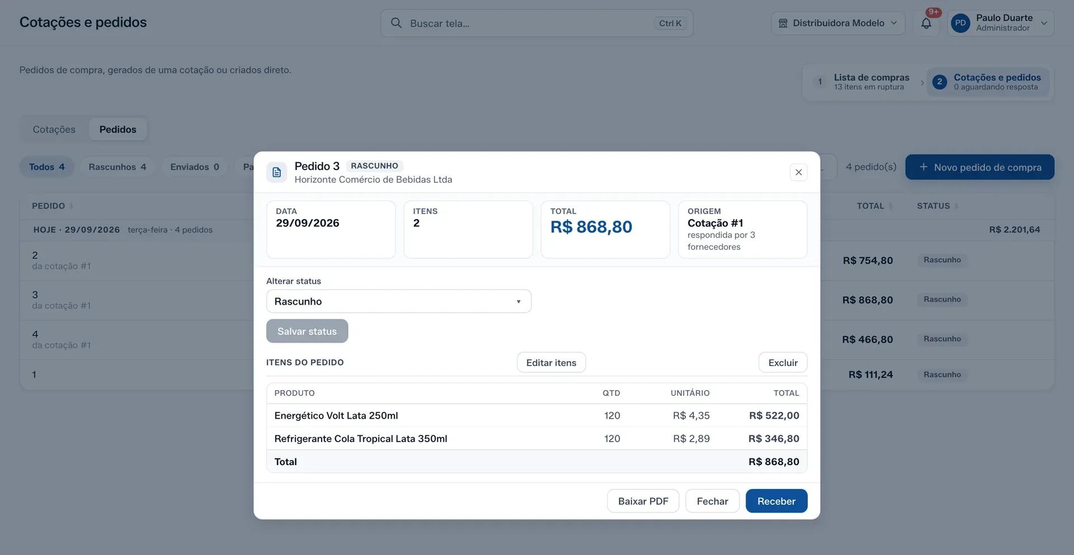Go to step 1 Lista de compras
The width and height of the screenshot is (1074, 555).
(x=861, y=82)
